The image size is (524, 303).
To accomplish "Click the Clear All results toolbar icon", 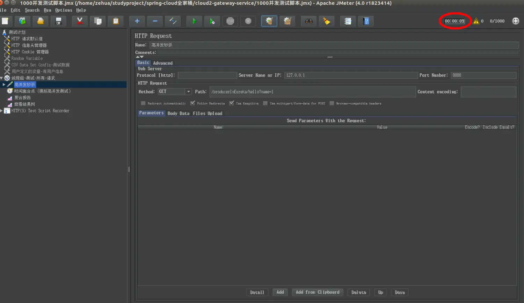I will [287, 21].
